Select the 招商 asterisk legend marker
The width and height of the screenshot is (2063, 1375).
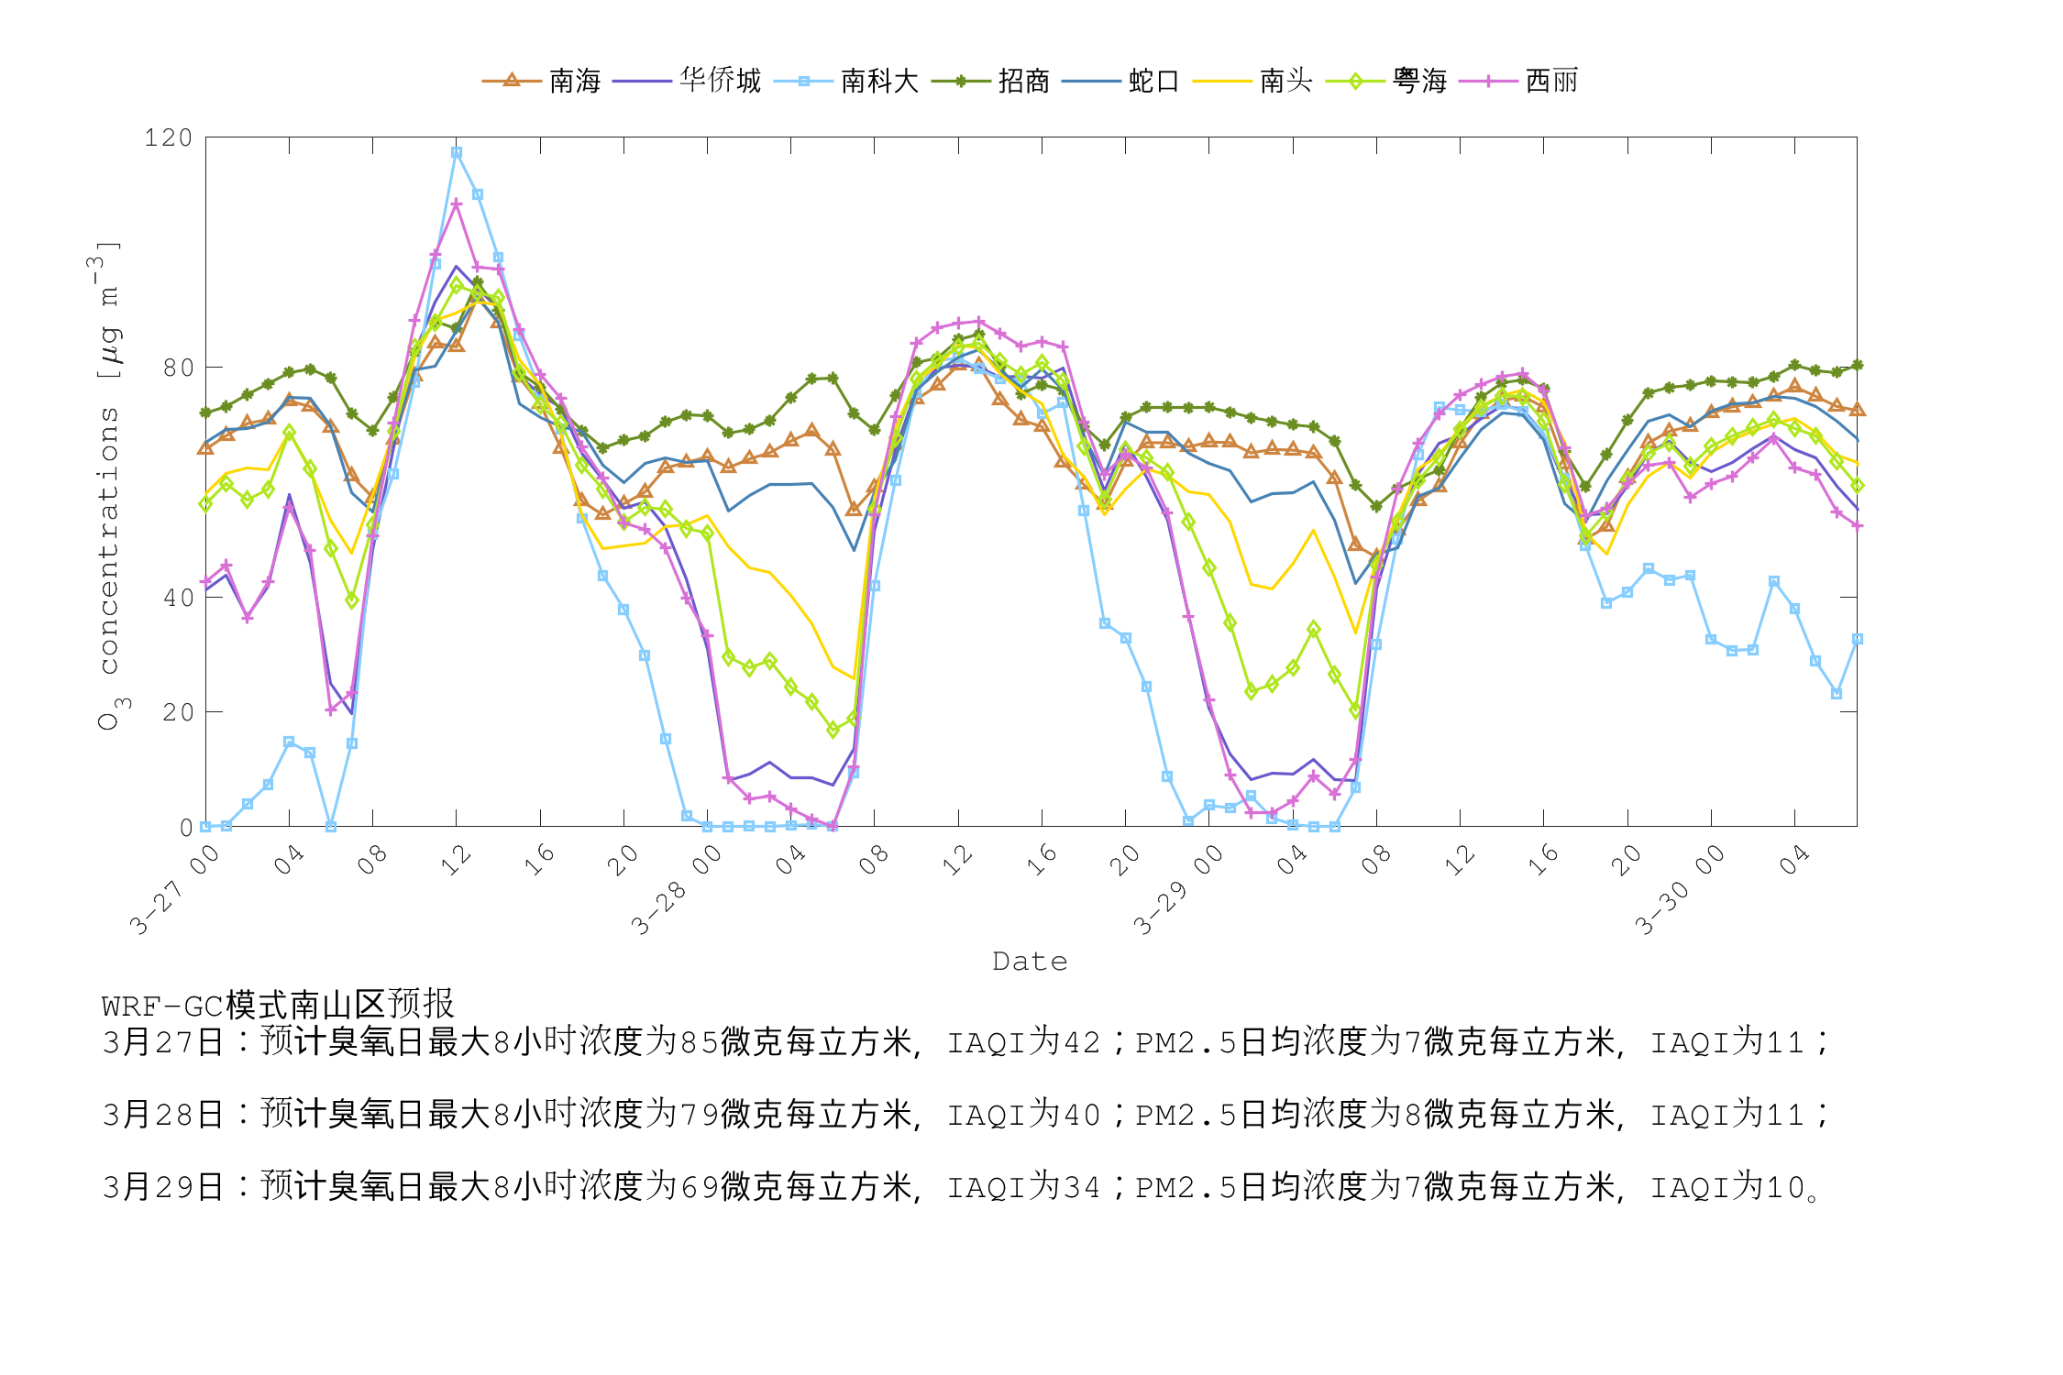click(x=959, y=81)
